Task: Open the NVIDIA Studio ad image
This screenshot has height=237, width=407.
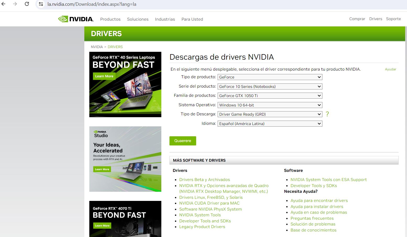Action: [125, 159]
